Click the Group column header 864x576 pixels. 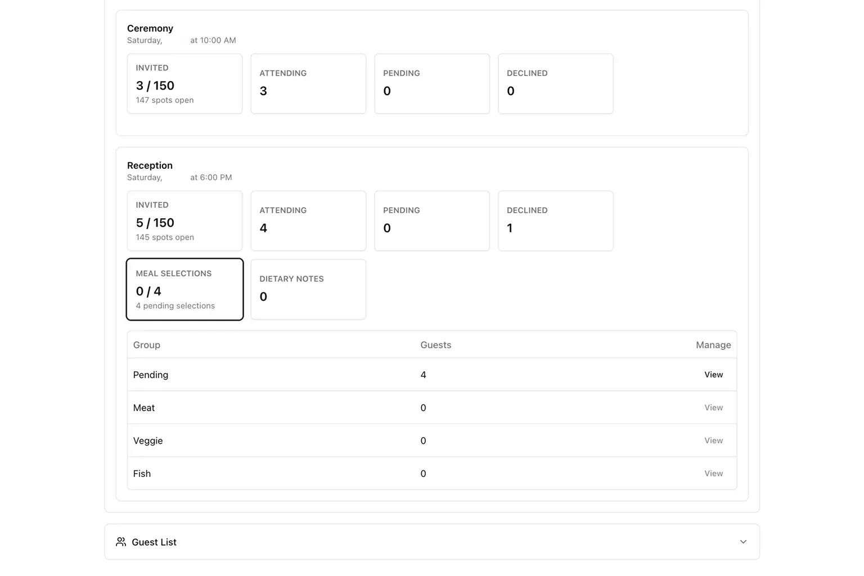(147, 345)
